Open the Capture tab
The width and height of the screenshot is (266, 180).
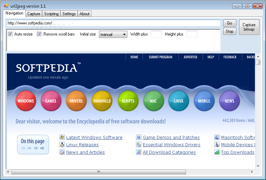click(34, 14)
